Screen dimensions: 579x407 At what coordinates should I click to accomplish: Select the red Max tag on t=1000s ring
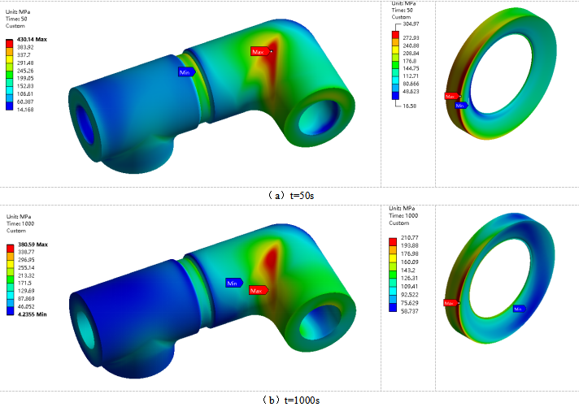(x=449, y=303)
